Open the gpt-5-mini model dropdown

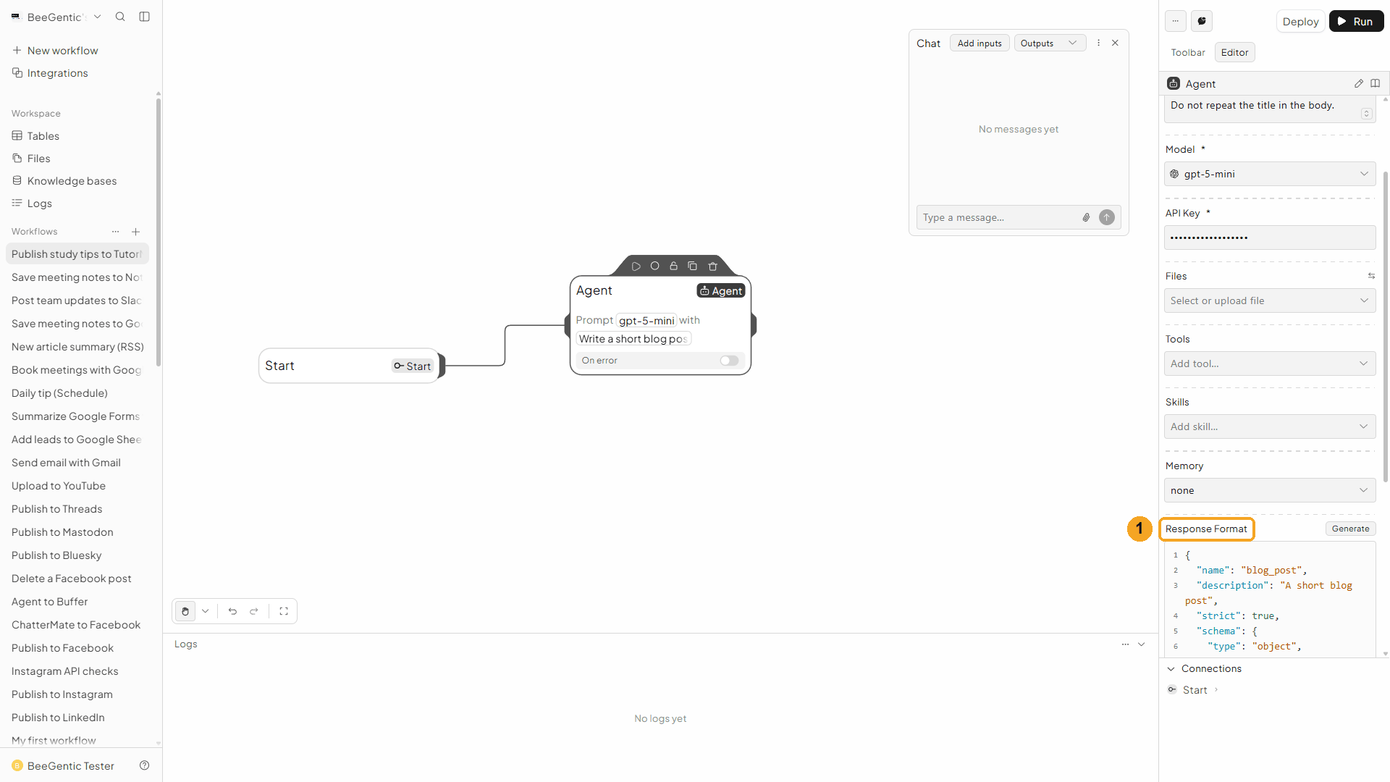pos(1270,174)
